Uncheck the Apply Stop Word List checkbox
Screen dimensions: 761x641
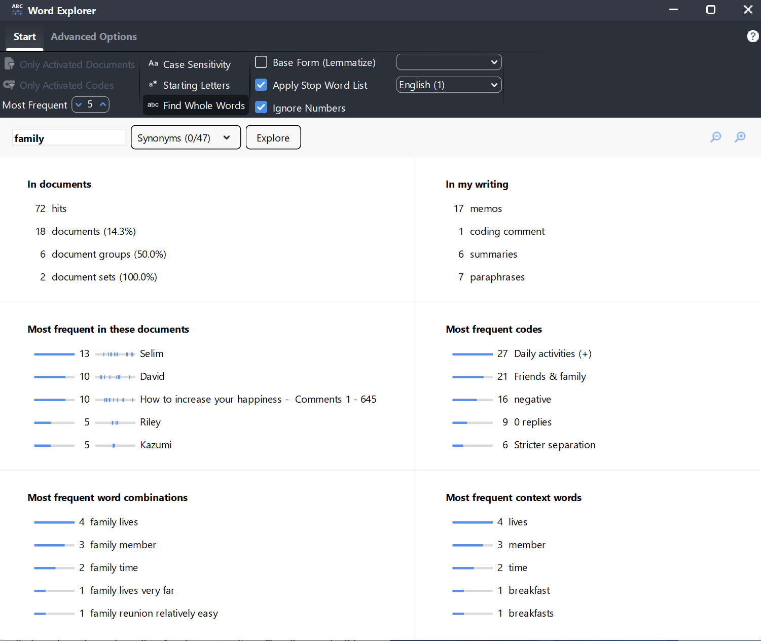point(261,85)
